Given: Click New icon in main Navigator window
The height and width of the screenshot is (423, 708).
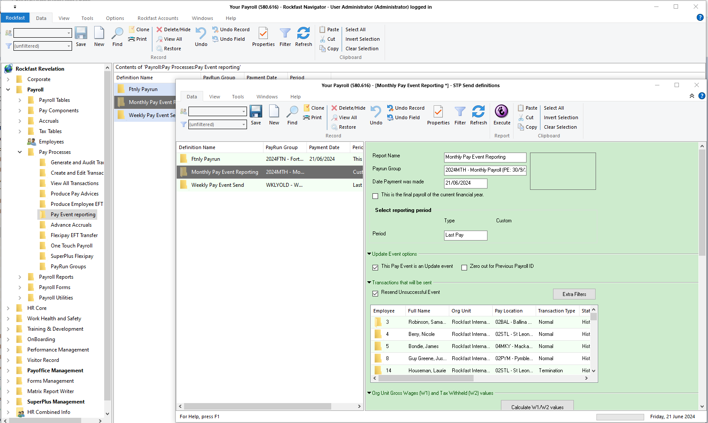Looking at the screenshot, I should click(x=99, y=37).
